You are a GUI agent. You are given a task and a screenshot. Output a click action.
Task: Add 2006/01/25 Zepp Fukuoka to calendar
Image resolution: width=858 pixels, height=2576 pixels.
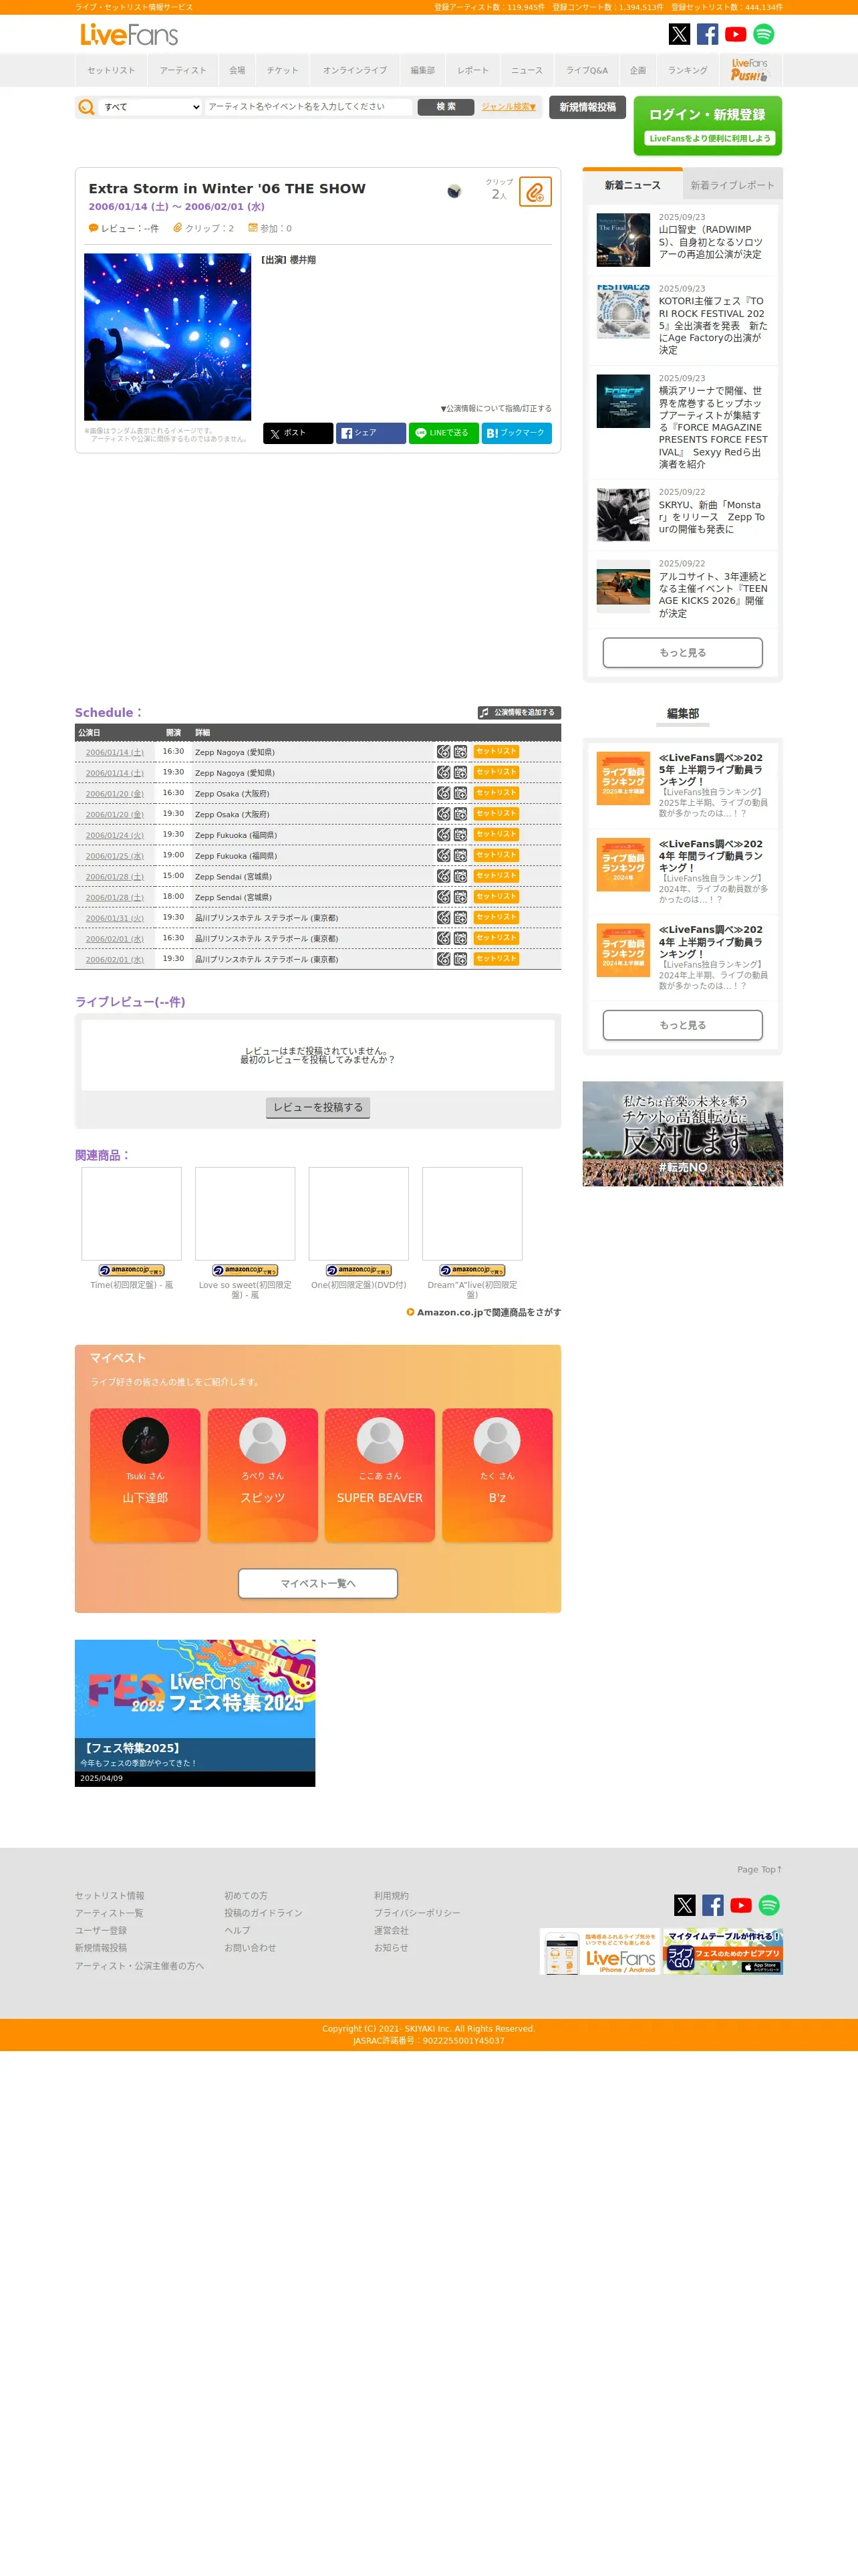pyautogui.click(x=460, y=855)
